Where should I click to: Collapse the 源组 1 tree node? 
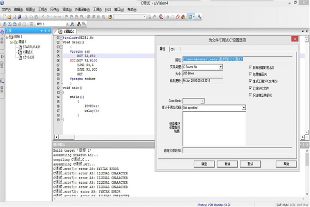tap(11, 42)
